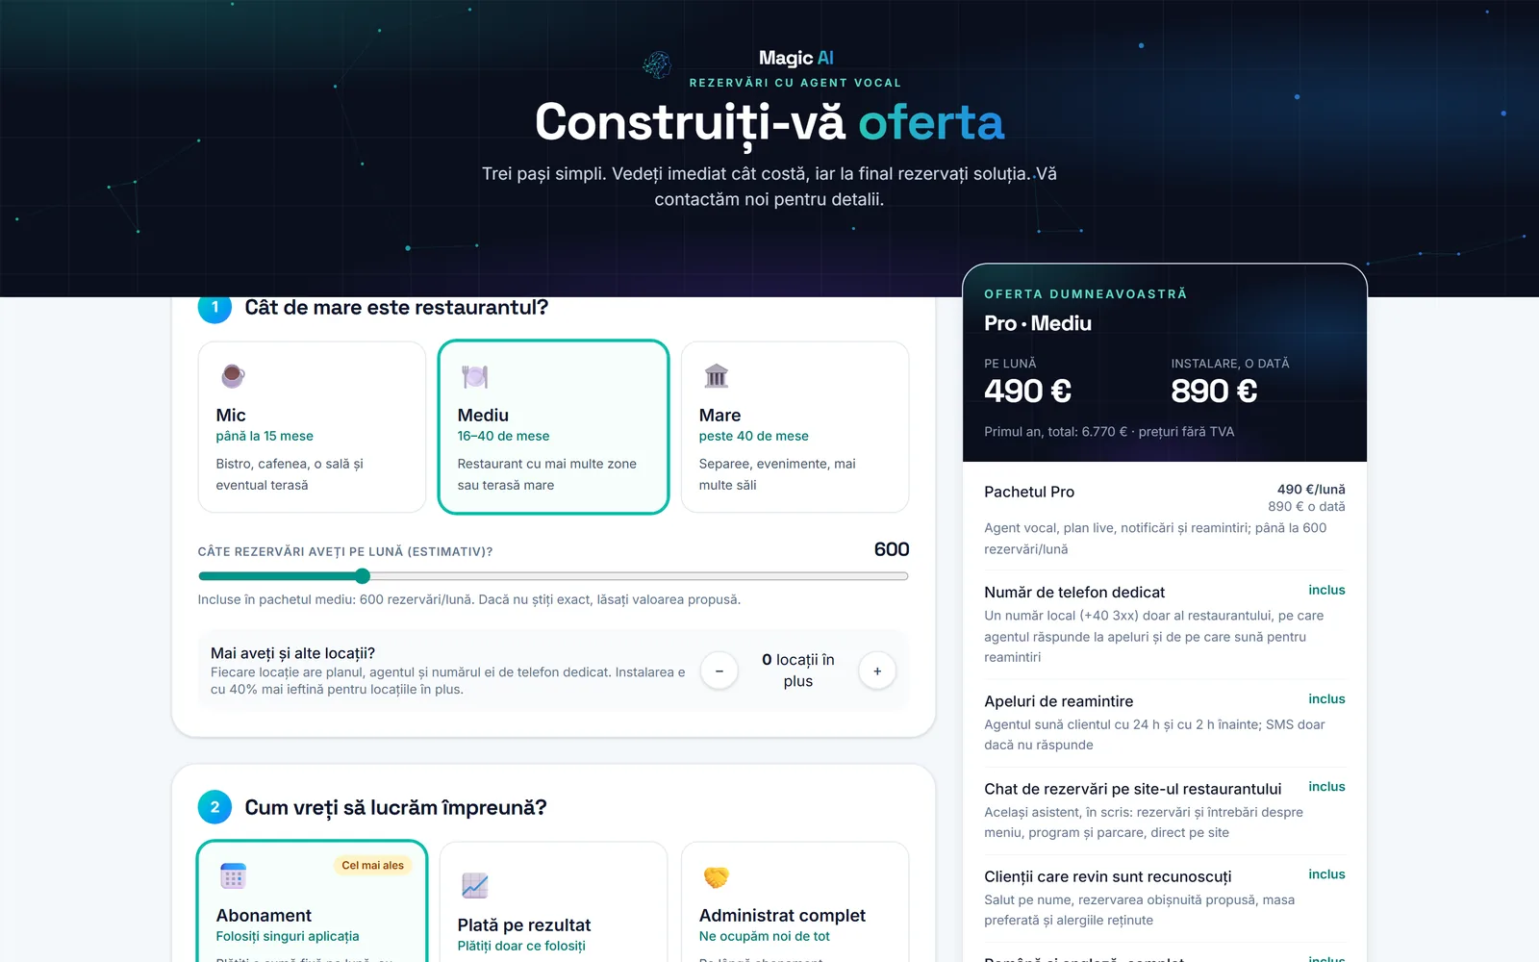The height and width of the screenshot is (962, 1539).
Task: Click the coffee cup icon on Mic card
Action: 233,376
